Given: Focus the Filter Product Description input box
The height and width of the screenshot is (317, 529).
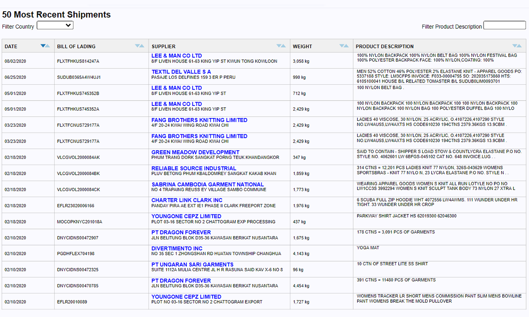Looking at the screenshot, I should point(504,25).
